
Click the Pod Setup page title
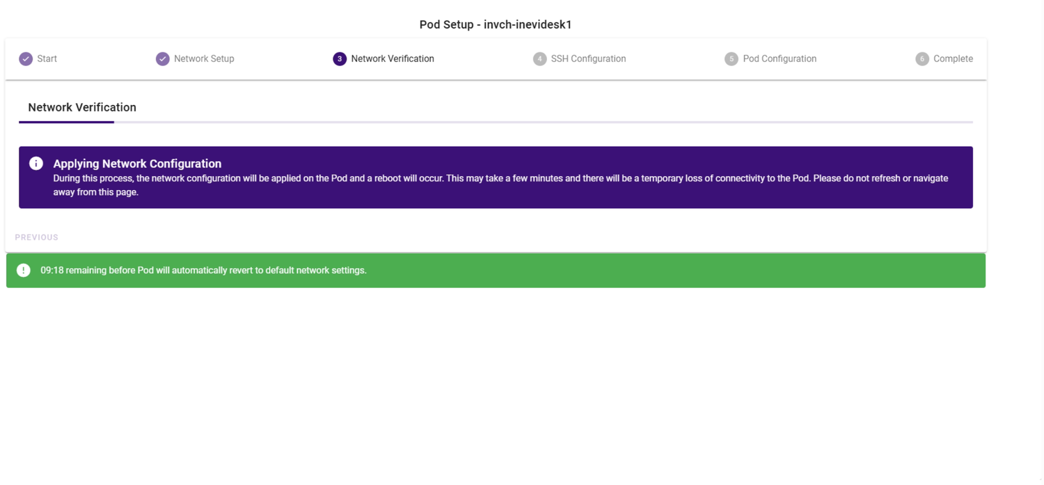pos(495,24)
